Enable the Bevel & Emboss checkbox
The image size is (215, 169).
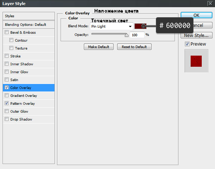click(x=6, y=32)
